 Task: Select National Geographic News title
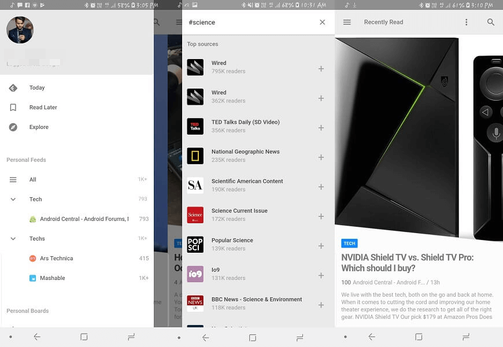tap(245, 152)
